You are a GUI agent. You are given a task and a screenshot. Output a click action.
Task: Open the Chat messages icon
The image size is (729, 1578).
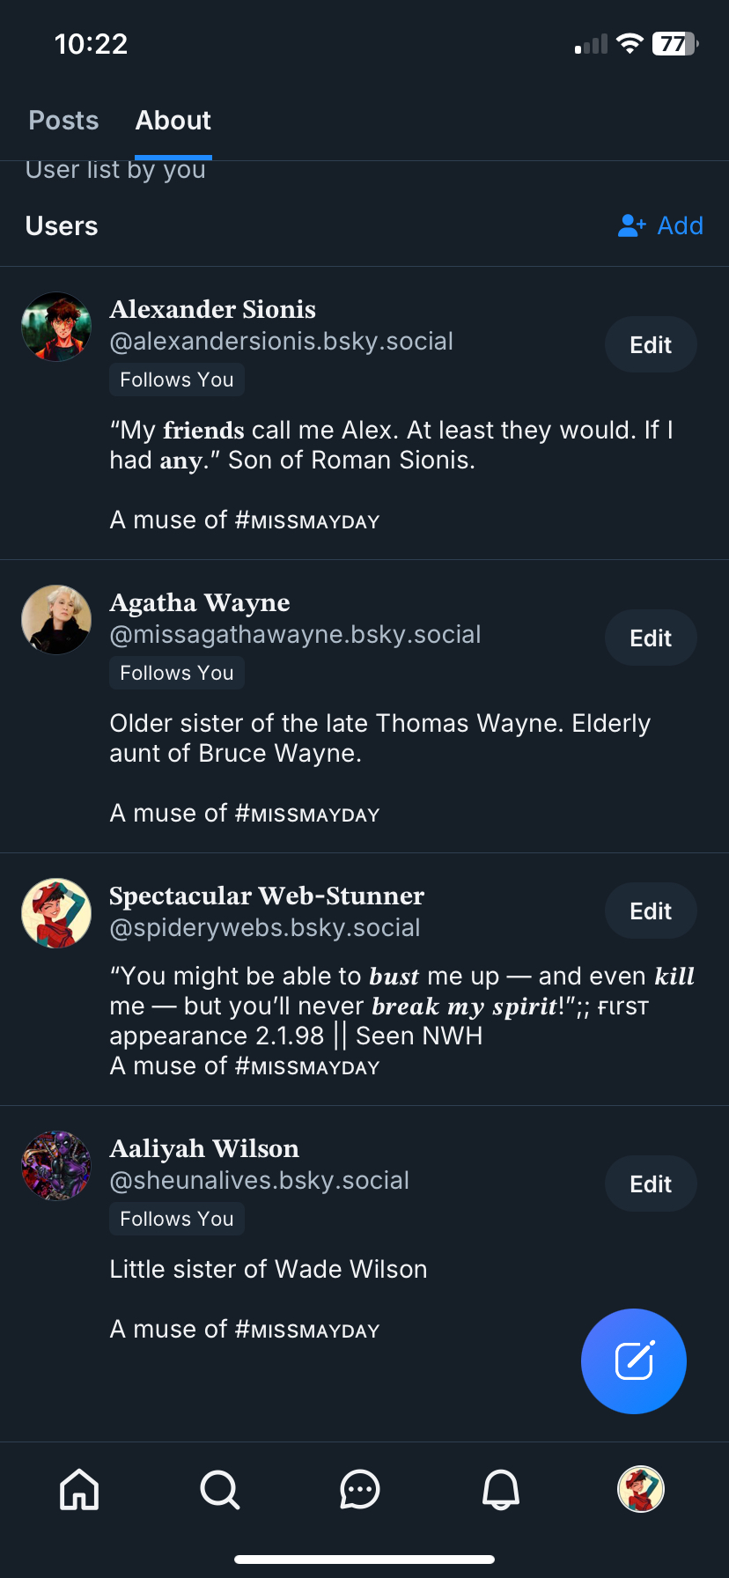[x=359, y=1489]
